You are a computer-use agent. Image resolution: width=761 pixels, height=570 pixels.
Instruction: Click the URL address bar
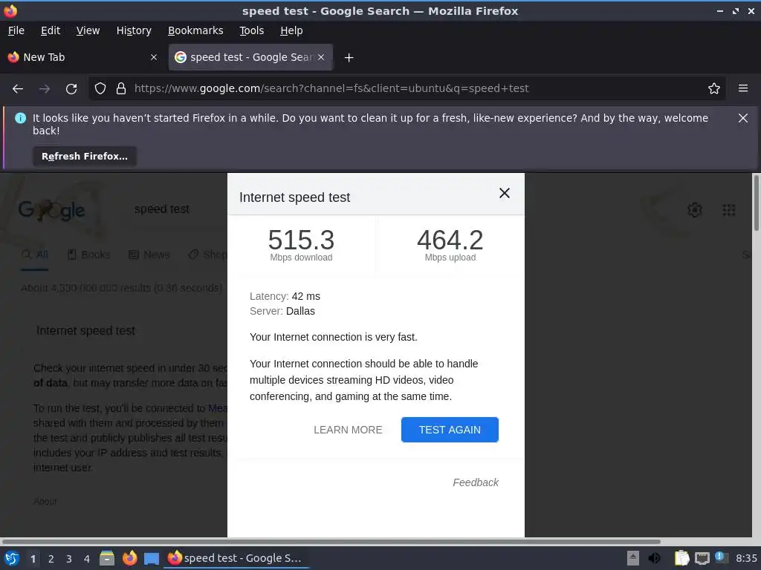(407, 89)
